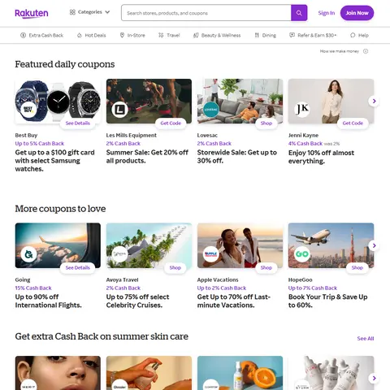Click Shop on the Lovesac coupon
390x390 pixels.
pos(266,123)
